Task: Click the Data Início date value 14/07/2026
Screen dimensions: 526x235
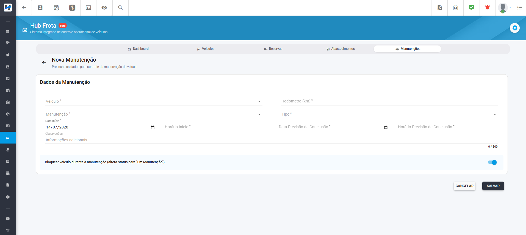Action: (x=57, y=127)
